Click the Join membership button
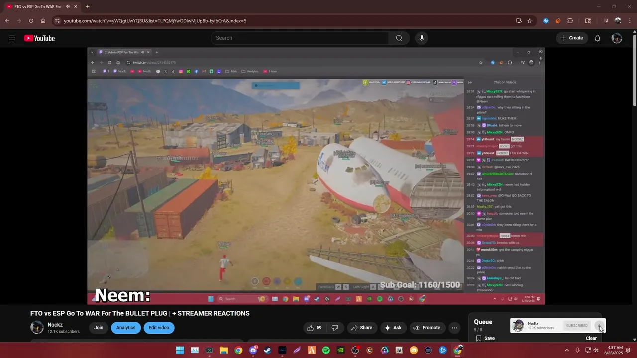The width and height of the screenshot is (637, 358). tap(99, 328)
